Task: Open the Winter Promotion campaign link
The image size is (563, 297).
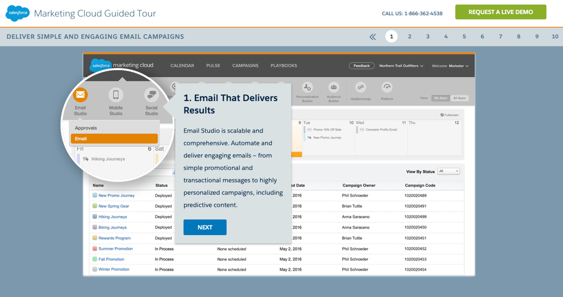Action: pos(114,269)
